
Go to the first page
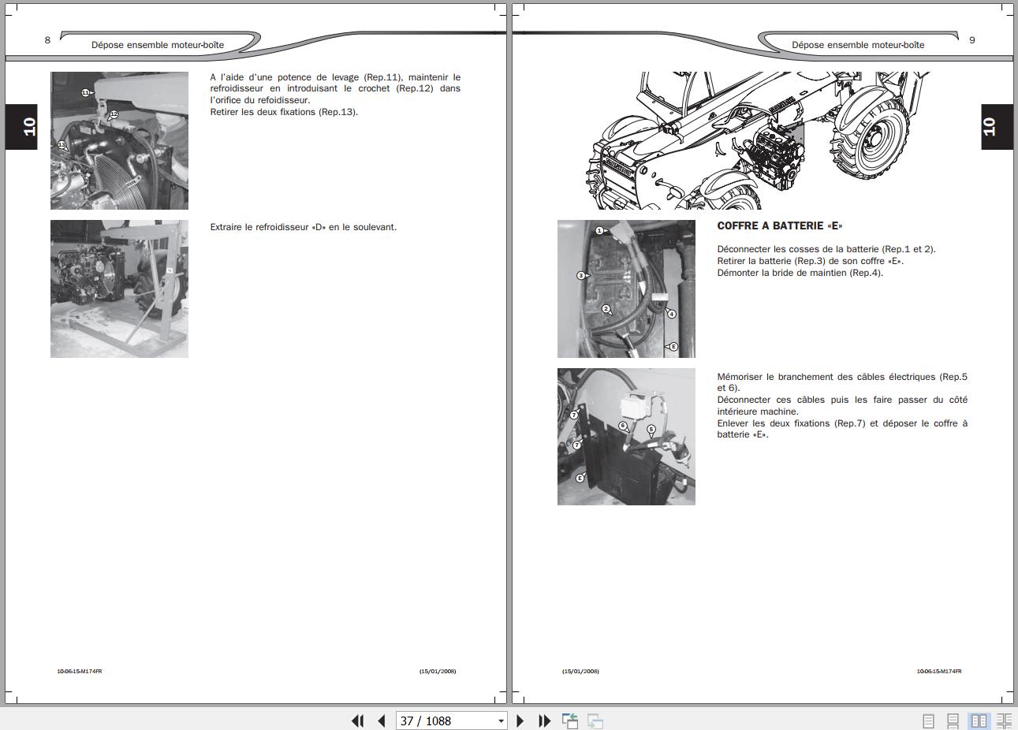pos(357,721)
